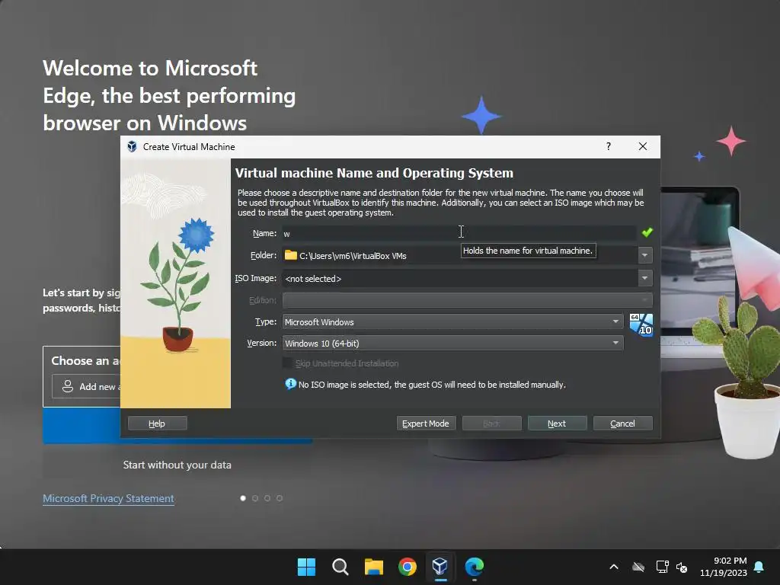This screenshot has width=780, height=585.
Task: Select the VirtualBox taskbar icon
Action: tap(440, 567)
